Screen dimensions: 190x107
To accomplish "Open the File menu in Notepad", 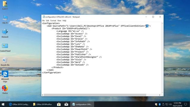I will click(43, 21).
